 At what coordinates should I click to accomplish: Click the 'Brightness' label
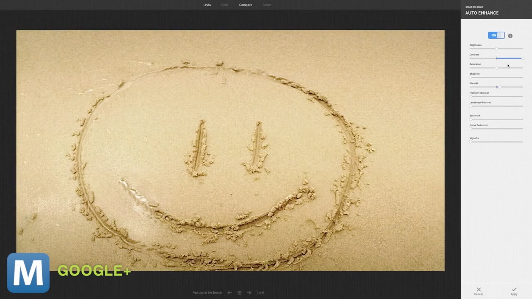click(475, 45)
